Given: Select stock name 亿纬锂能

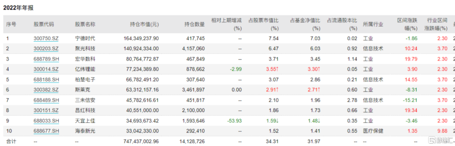Looking at the screenshot, I should coord(85,69).
